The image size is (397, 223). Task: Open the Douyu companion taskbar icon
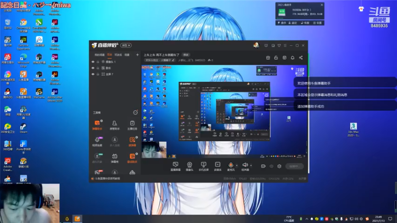tap(77, 219)
